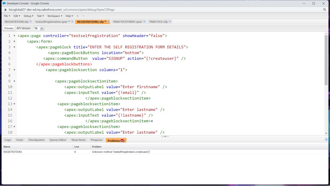Open the Workspace menu
Viewport: 330px width, 186px height.
[x=55, y=16]
